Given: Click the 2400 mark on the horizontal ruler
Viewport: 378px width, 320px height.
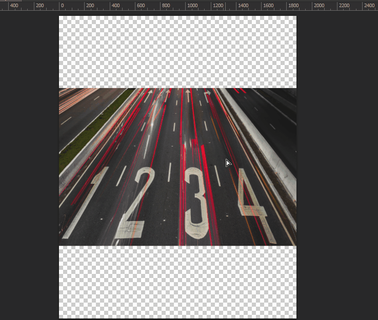Looking at the screenshot, I should [x=370, y=6].
